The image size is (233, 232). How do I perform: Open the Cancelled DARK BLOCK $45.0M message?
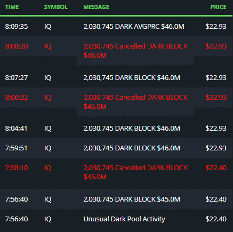click(x=135, y=172)
